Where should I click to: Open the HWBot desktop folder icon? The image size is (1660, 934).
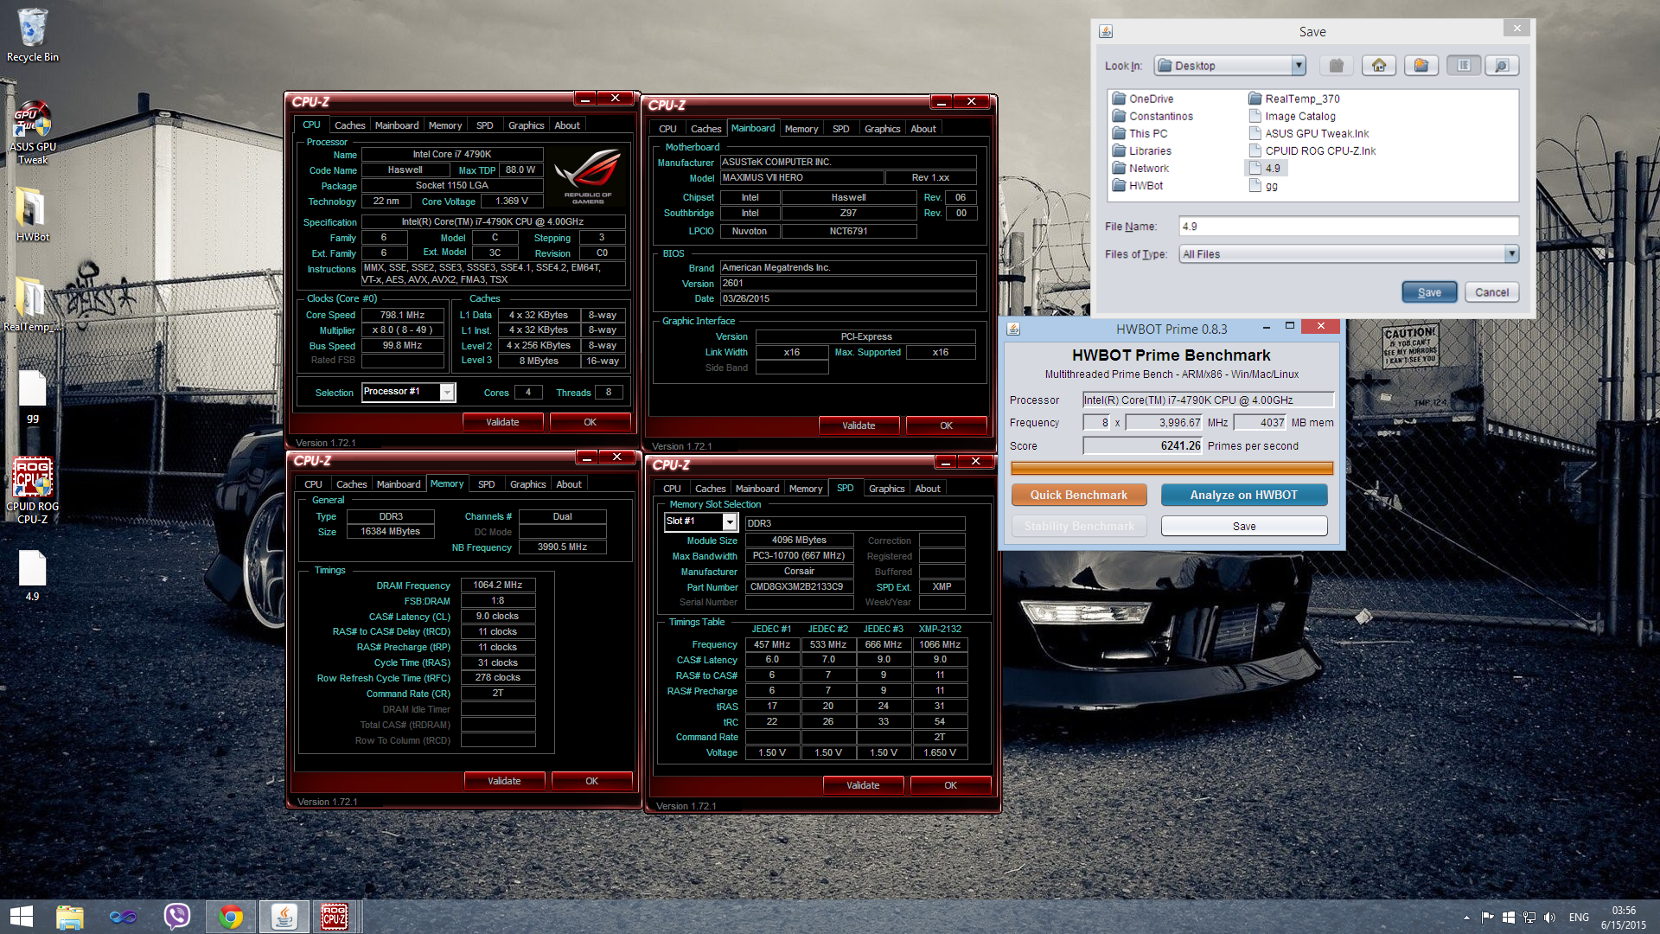(x=33, y=214)
